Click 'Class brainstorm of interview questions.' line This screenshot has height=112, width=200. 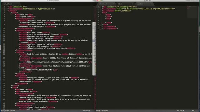click(47, 48)
